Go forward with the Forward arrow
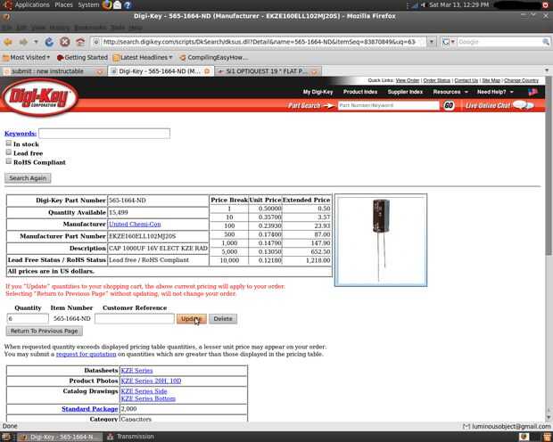 click(23, 42)
